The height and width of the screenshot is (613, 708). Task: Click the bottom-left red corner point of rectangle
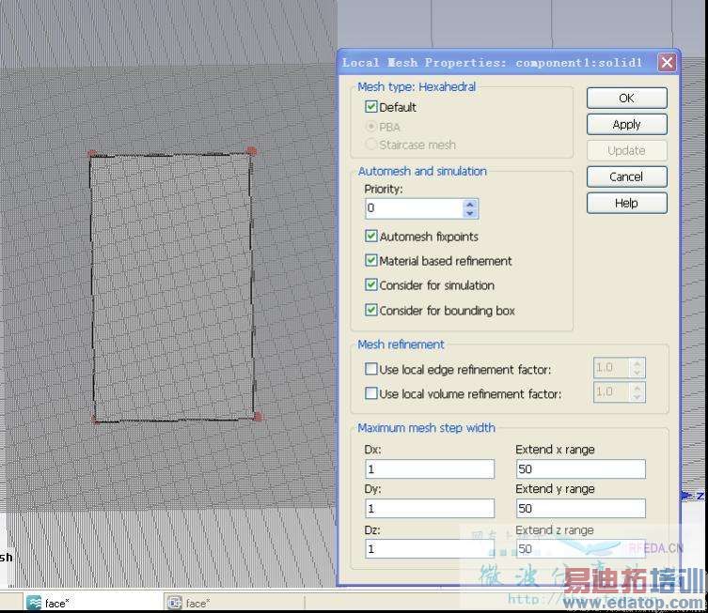click(96, 420)
